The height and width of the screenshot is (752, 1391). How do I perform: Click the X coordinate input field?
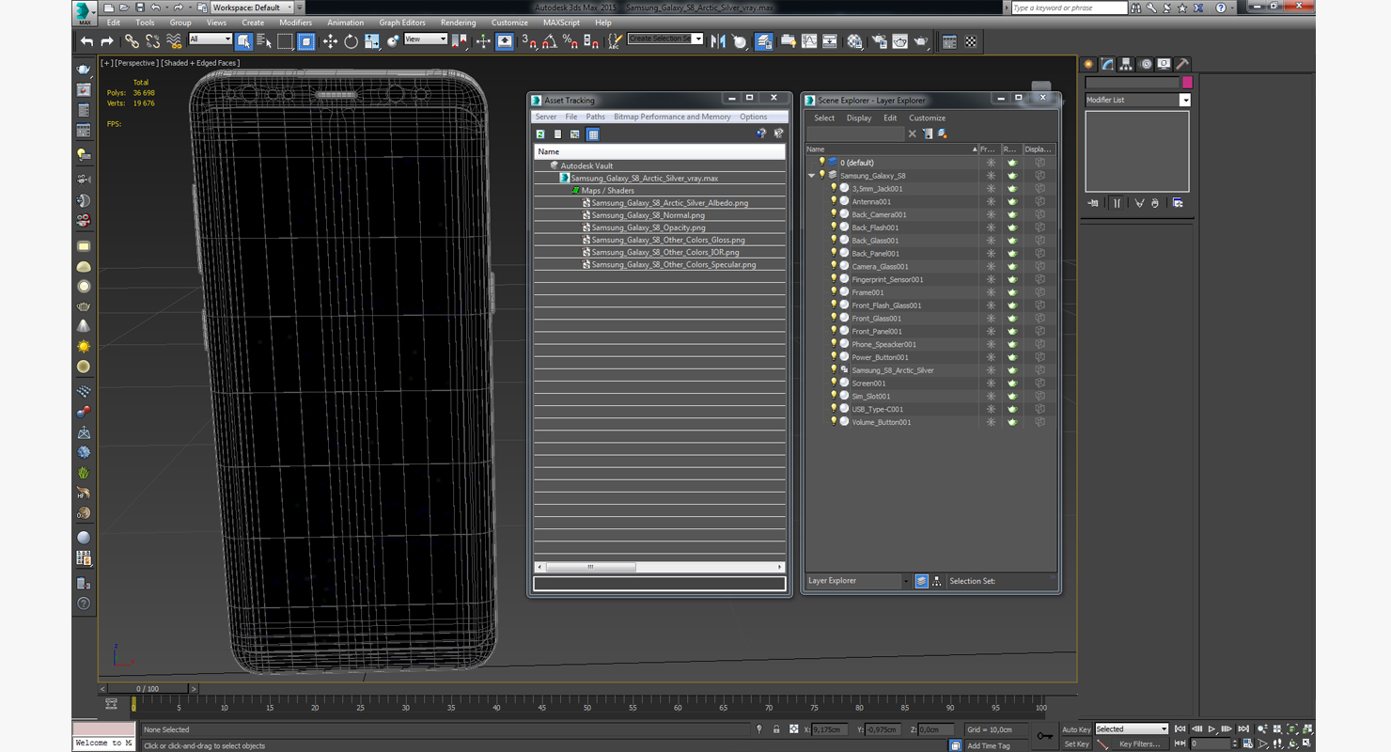click(829, 729)
